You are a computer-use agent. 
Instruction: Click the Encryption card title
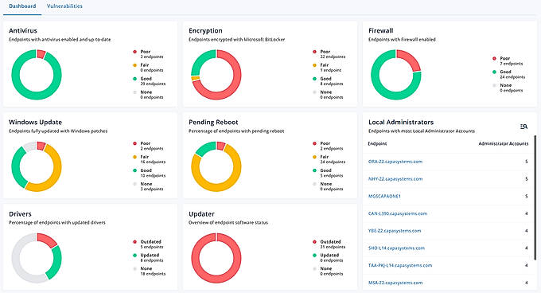click(205, 31)
